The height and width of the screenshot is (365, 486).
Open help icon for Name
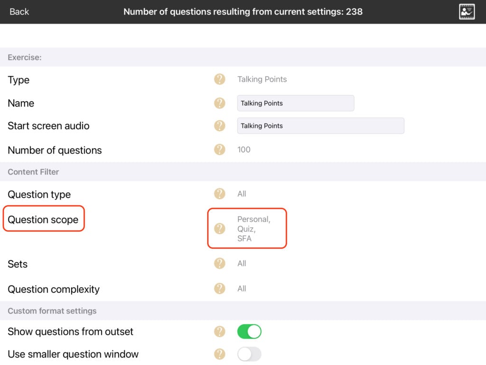point(219,103)
